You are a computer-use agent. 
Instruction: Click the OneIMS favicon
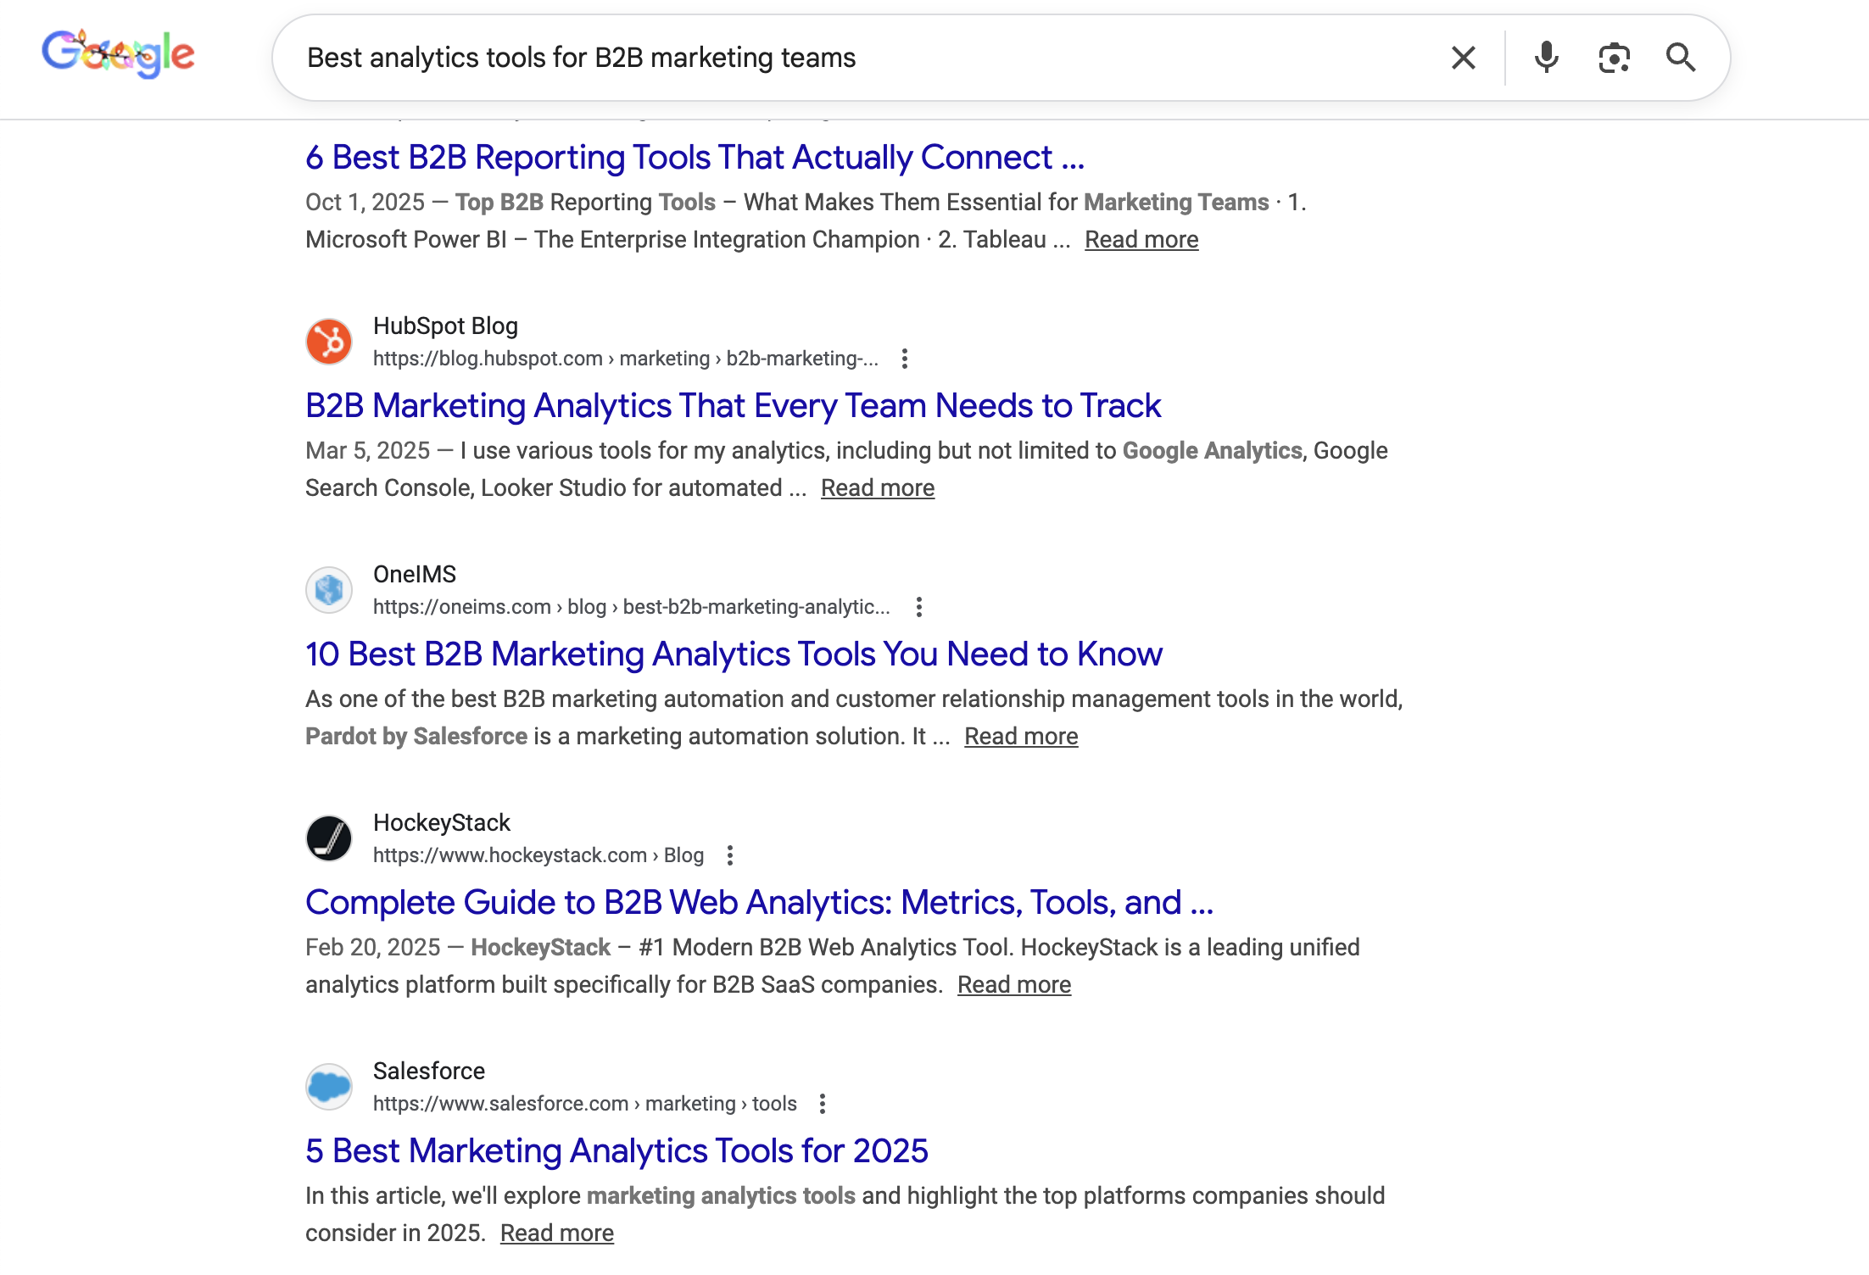pos(329,590)
